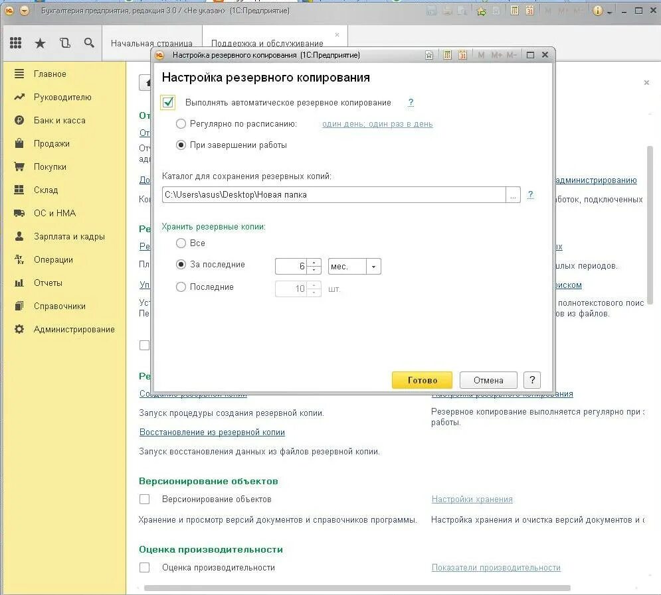Open Склад section
Screen dimensions: 661x595
click(x=46, y=190)
